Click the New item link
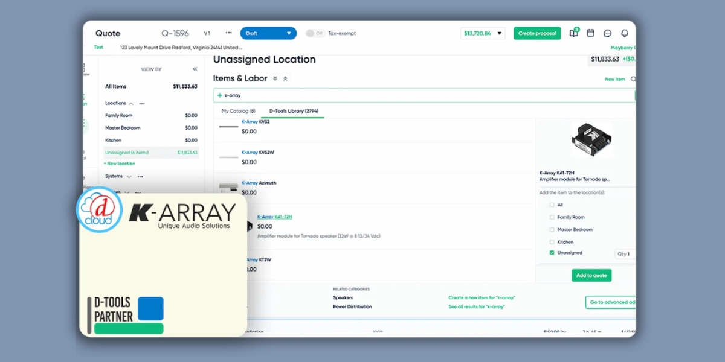Viewport: 725px width, 362px height. (615, 79)
